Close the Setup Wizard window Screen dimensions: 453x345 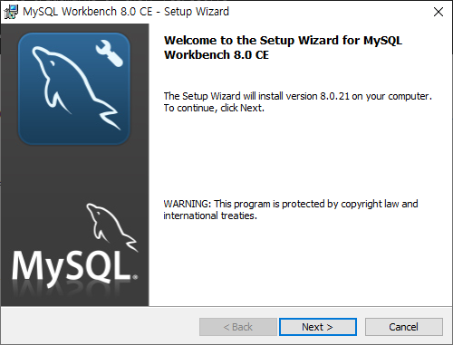(x=439, y=12)
